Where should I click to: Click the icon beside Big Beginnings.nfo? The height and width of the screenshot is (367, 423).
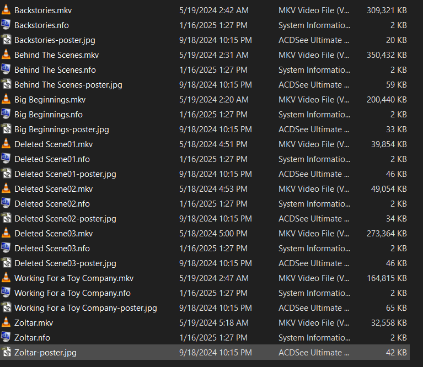click(6, 114)
